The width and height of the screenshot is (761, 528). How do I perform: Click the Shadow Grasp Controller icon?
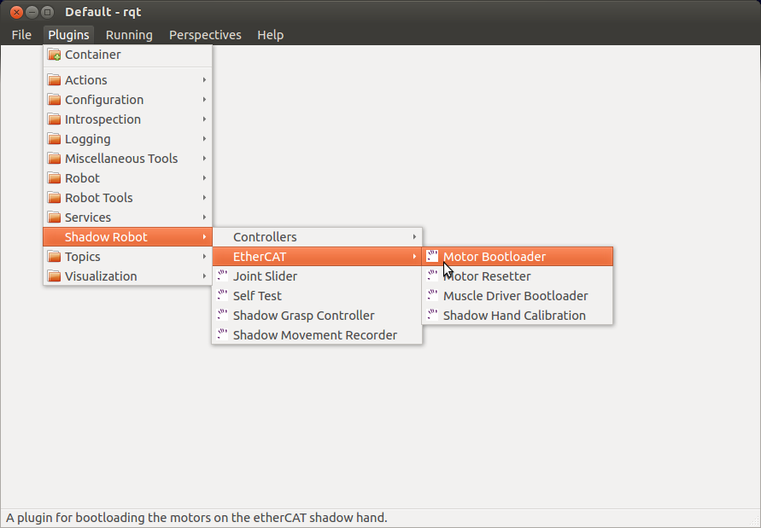(x=222, y=315)
